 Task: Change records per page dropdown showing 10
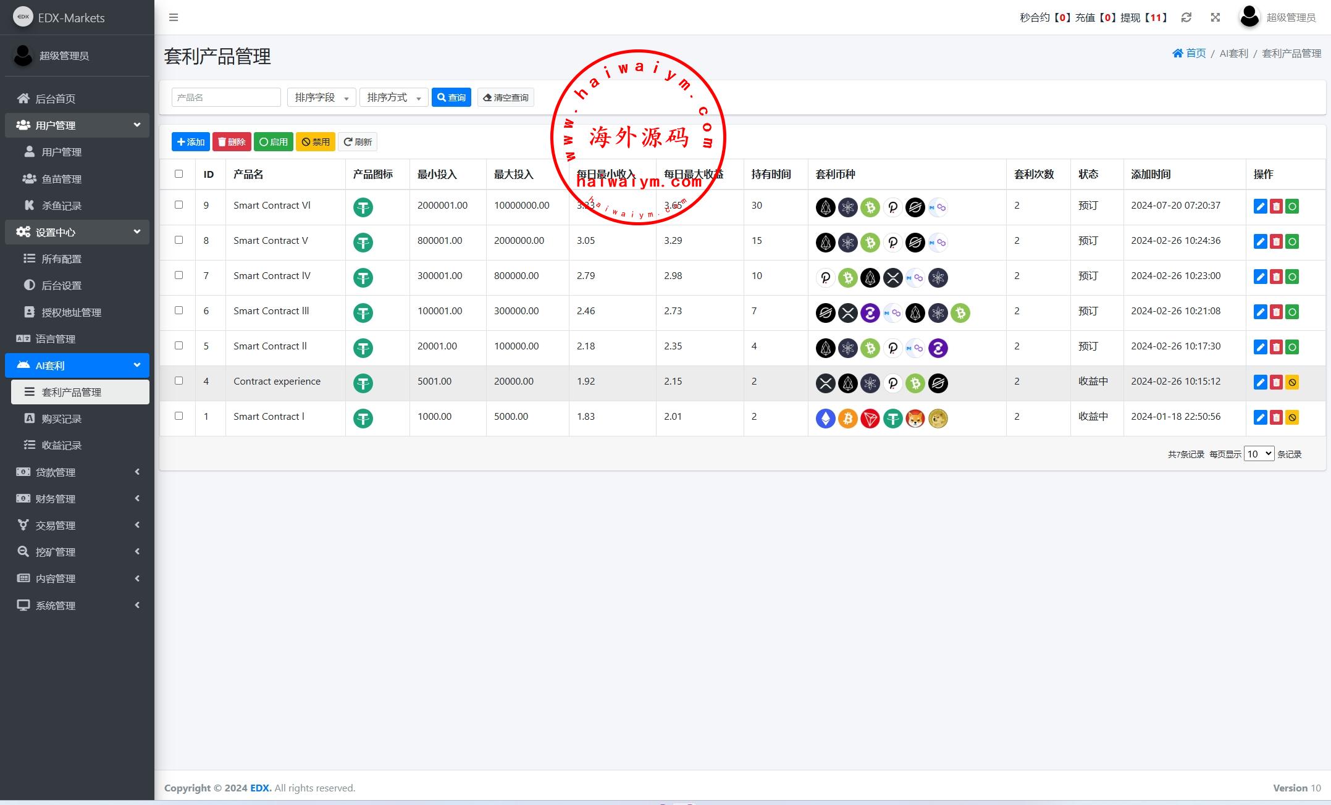coord(1258,454)
